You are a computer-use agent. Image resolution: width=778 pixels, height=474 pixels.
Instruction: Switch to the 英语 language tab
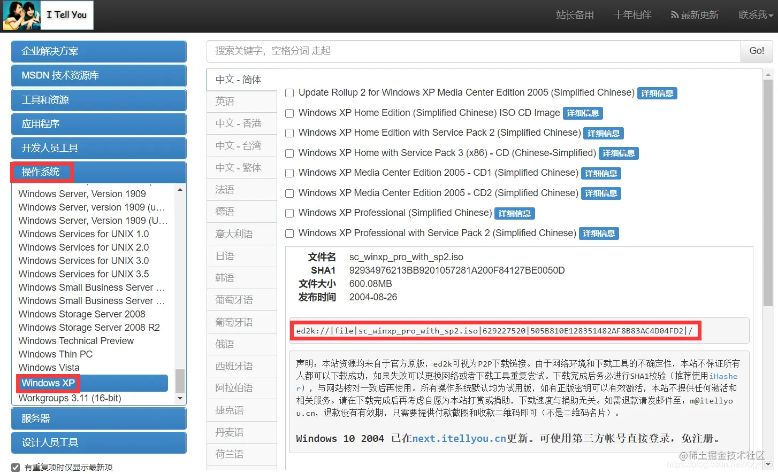241,101
